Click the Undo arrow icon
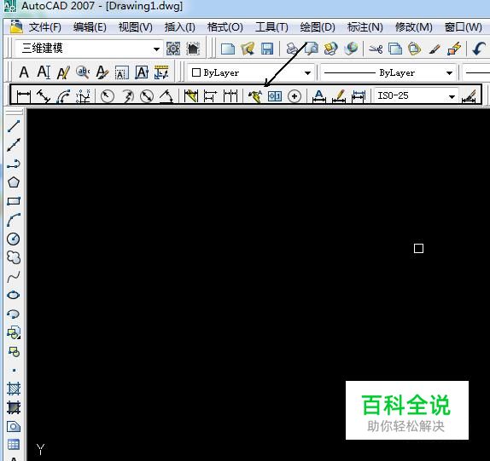490x461 pixels. click(478, 49)
